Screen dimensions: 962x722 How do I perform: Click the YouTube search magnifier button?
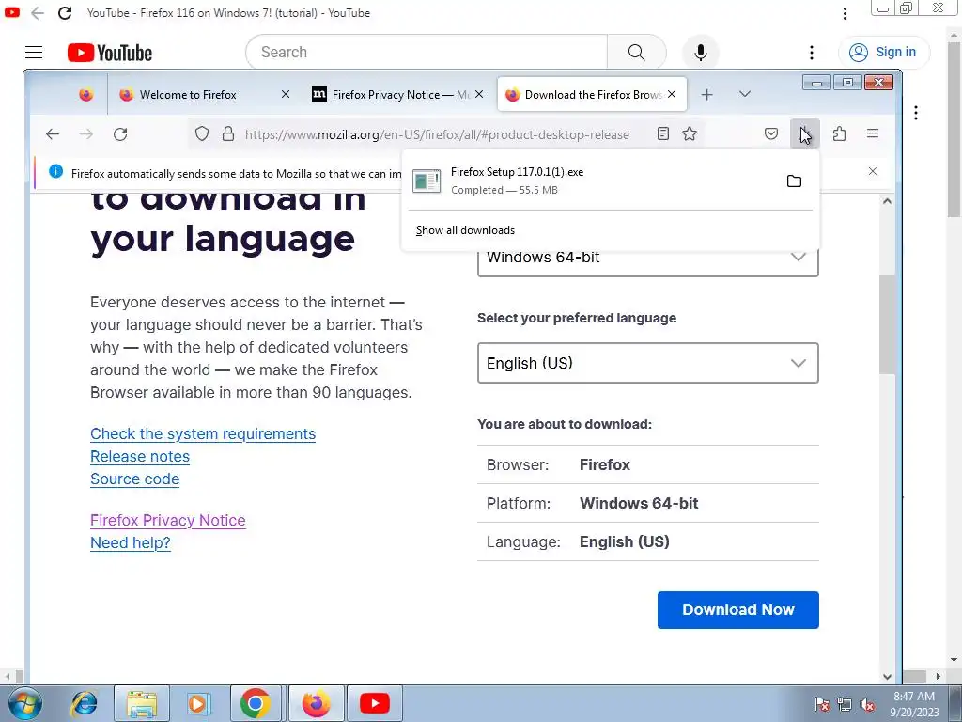pyautogui.click(x=636, y=53)
